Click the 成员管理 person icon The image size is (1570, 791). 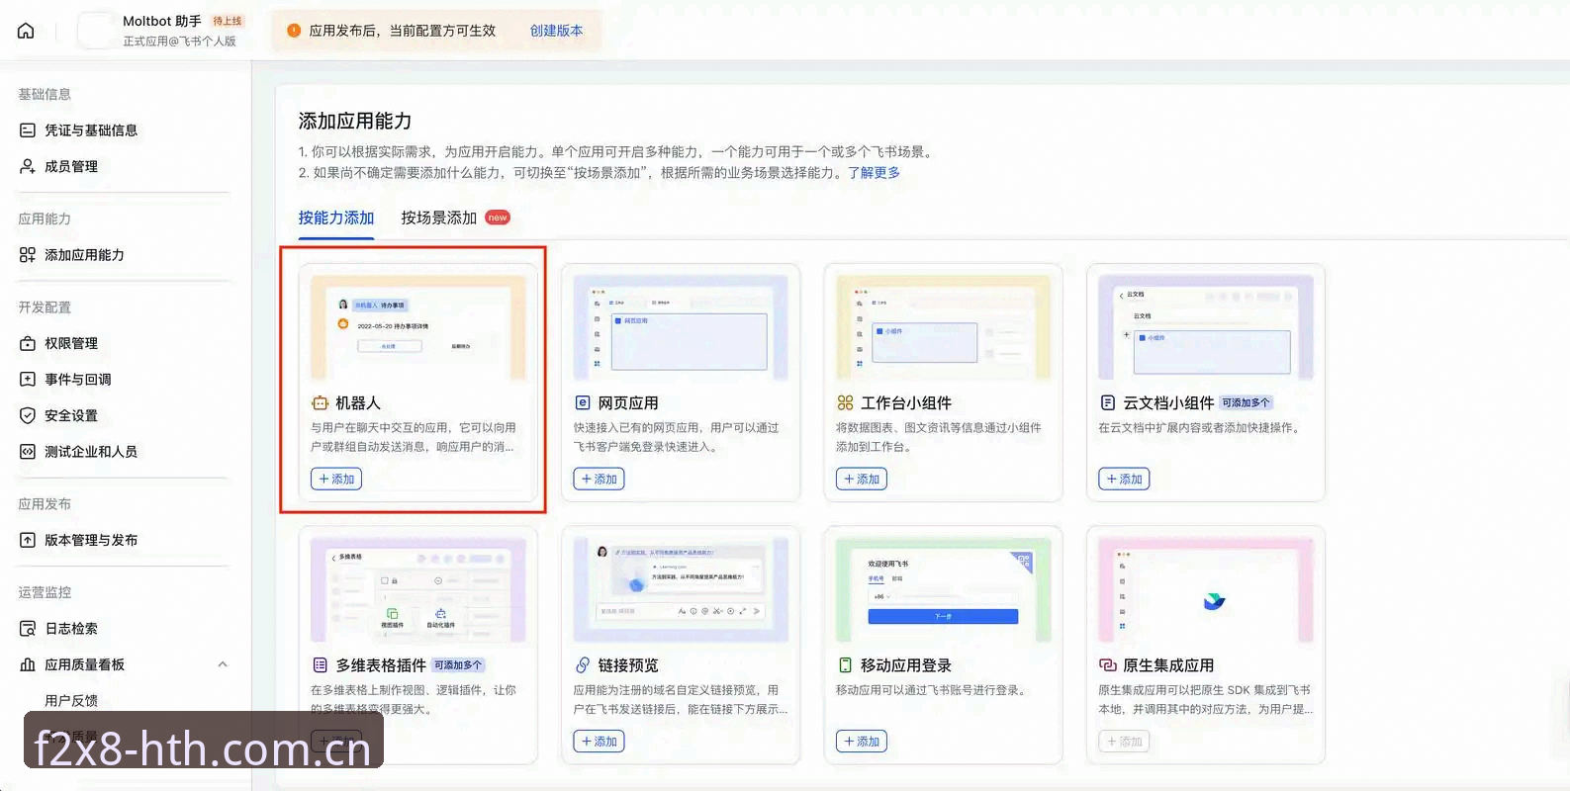click(28, 166)
